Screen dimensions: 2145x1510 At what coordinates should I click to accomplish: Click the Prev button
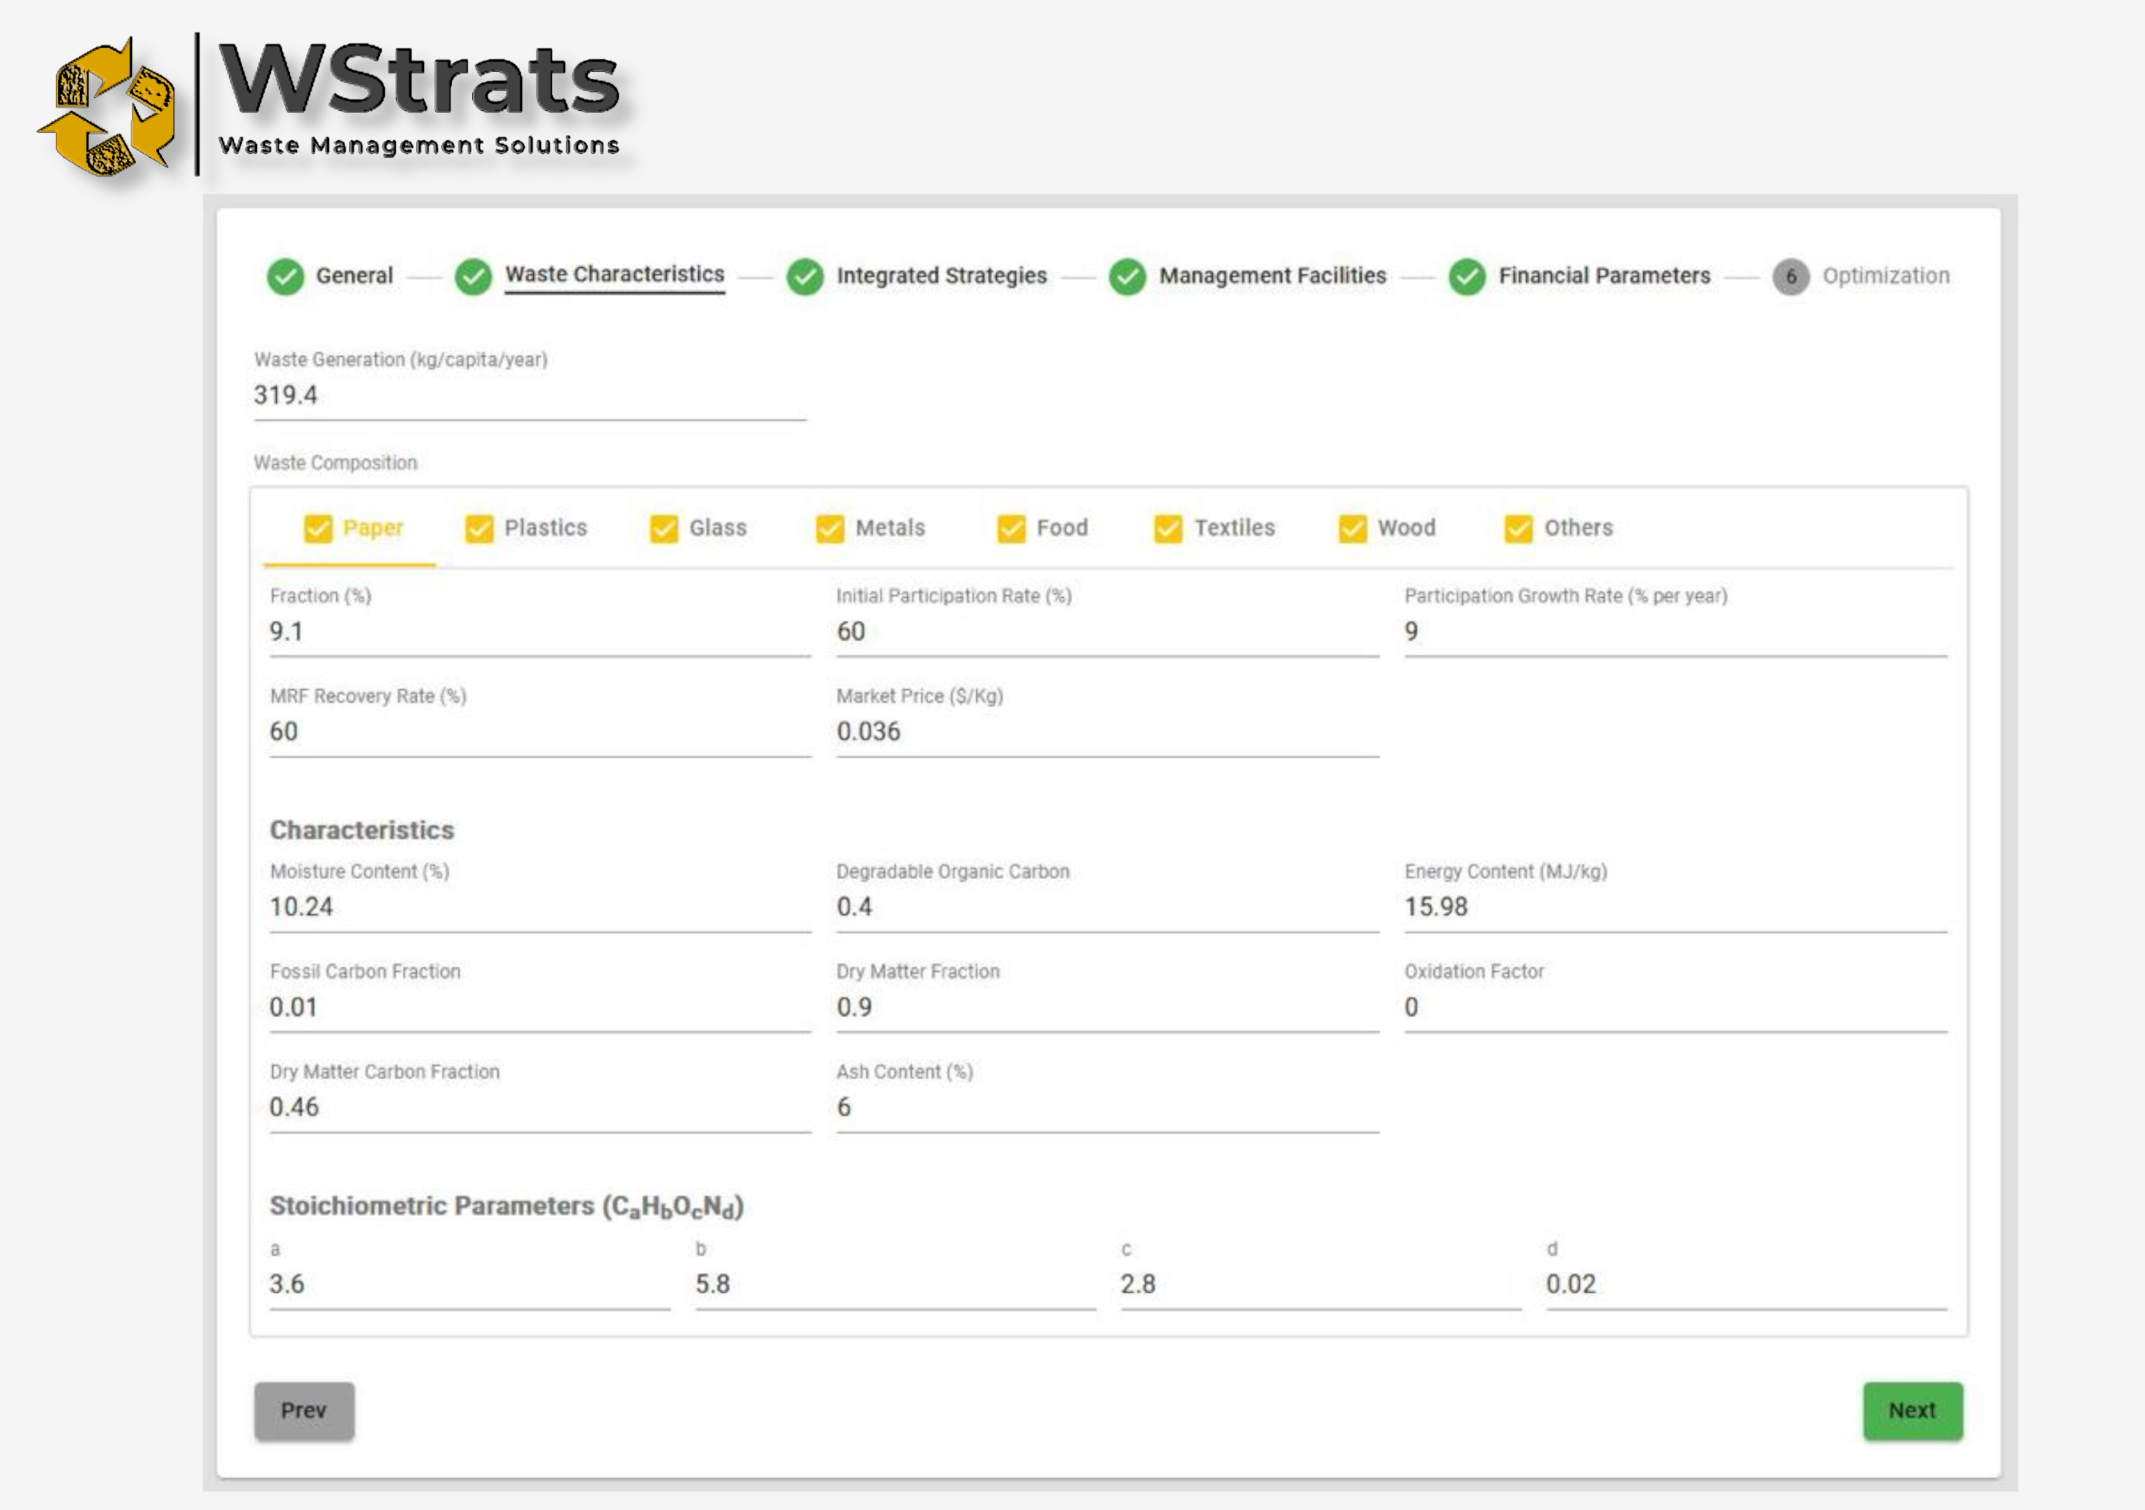click(304, 1410)
